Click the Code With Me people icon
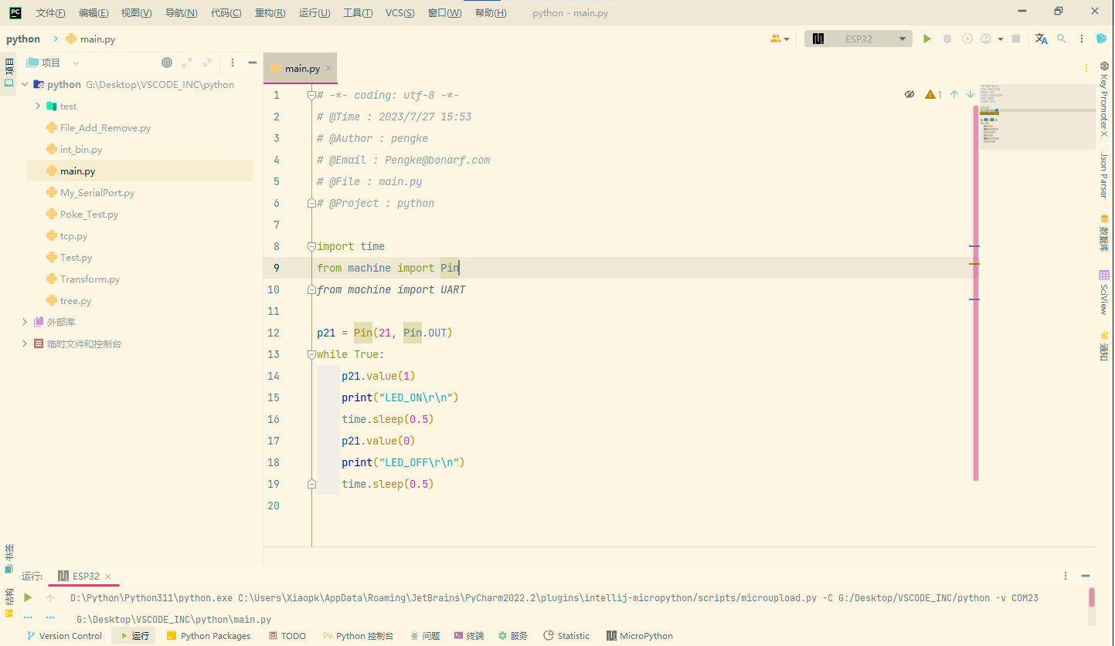This screenshot has height=646, width=1115. (x=776, y=39)
